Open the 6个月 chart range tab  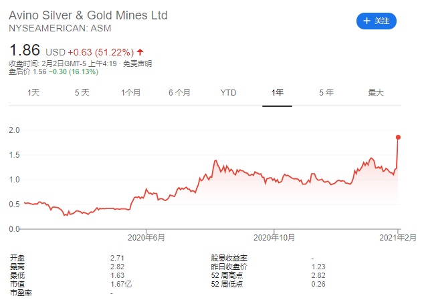(179, 93)
